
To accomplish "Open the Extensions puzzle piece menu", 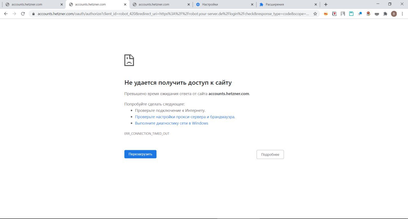I will click(385, 14).
